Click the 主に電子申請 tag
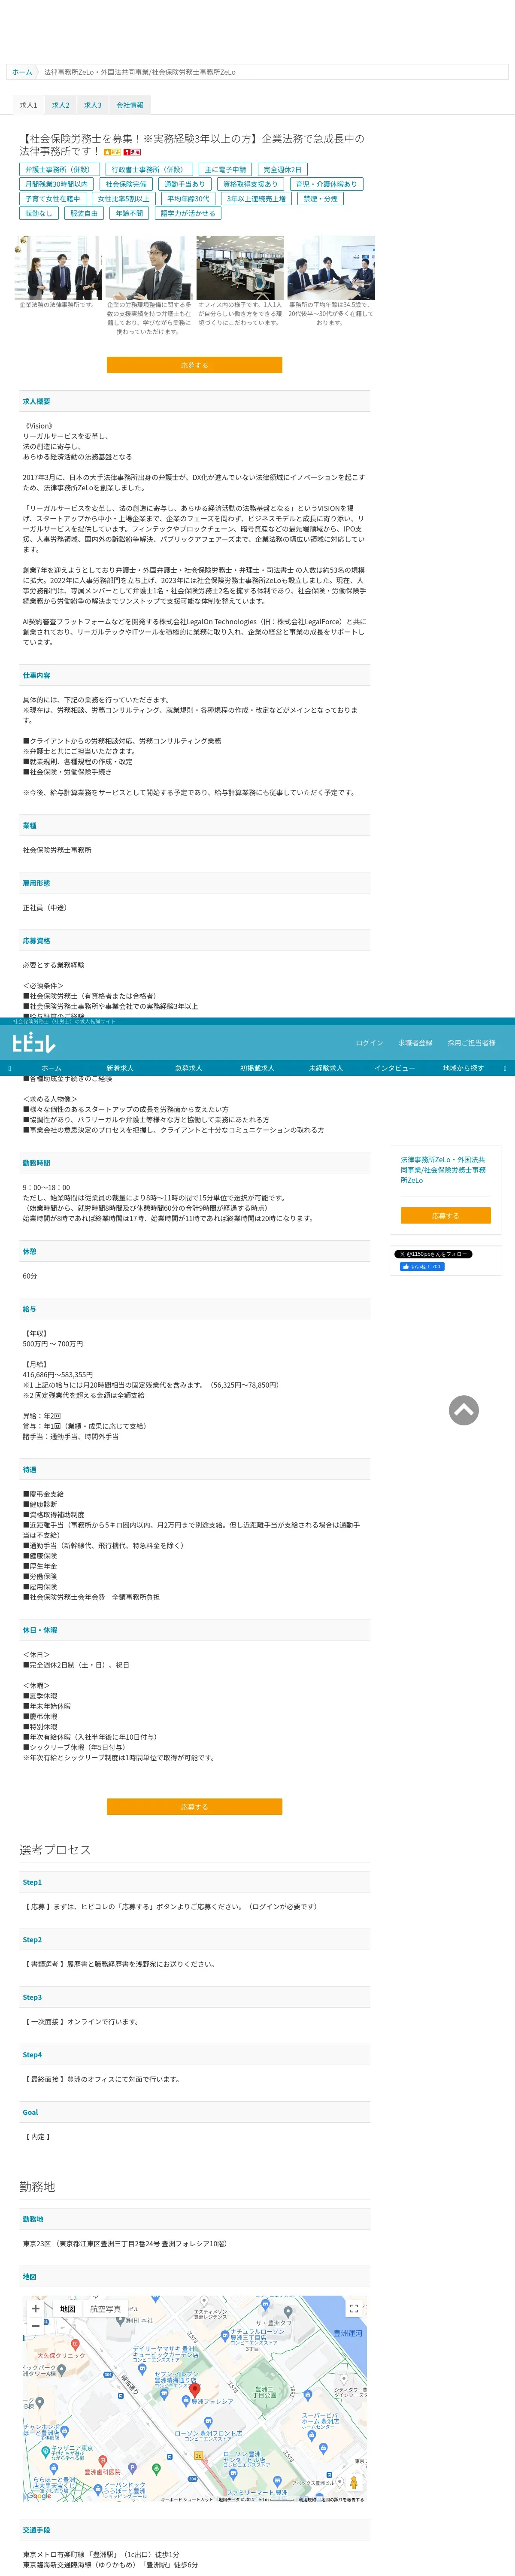515x2576 pixels. click(x=225, y=170)
